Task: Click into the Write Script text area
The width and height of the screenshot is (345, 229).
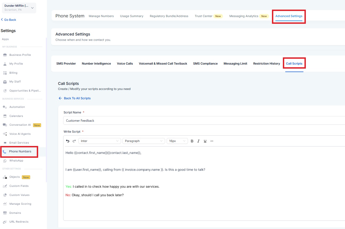Action: click(204, 183)
